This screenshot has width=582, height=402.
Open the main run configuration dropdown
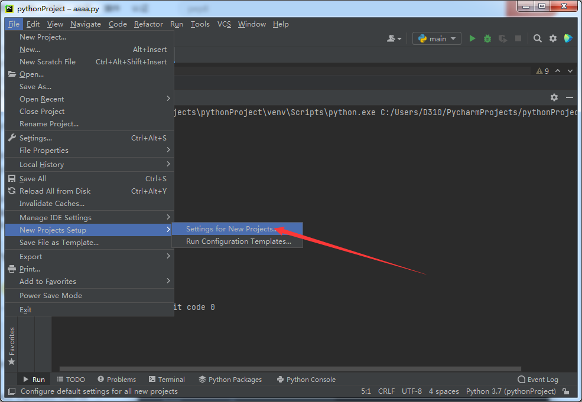[437, 38]
